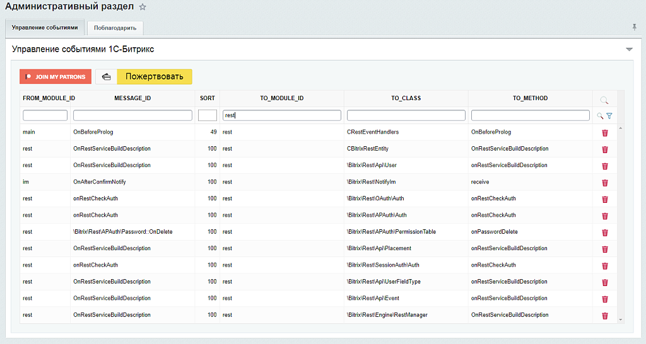Screen dimensions: 646x344
Task: Click the Join My Patrons button
Action: (x=56, y=77)
